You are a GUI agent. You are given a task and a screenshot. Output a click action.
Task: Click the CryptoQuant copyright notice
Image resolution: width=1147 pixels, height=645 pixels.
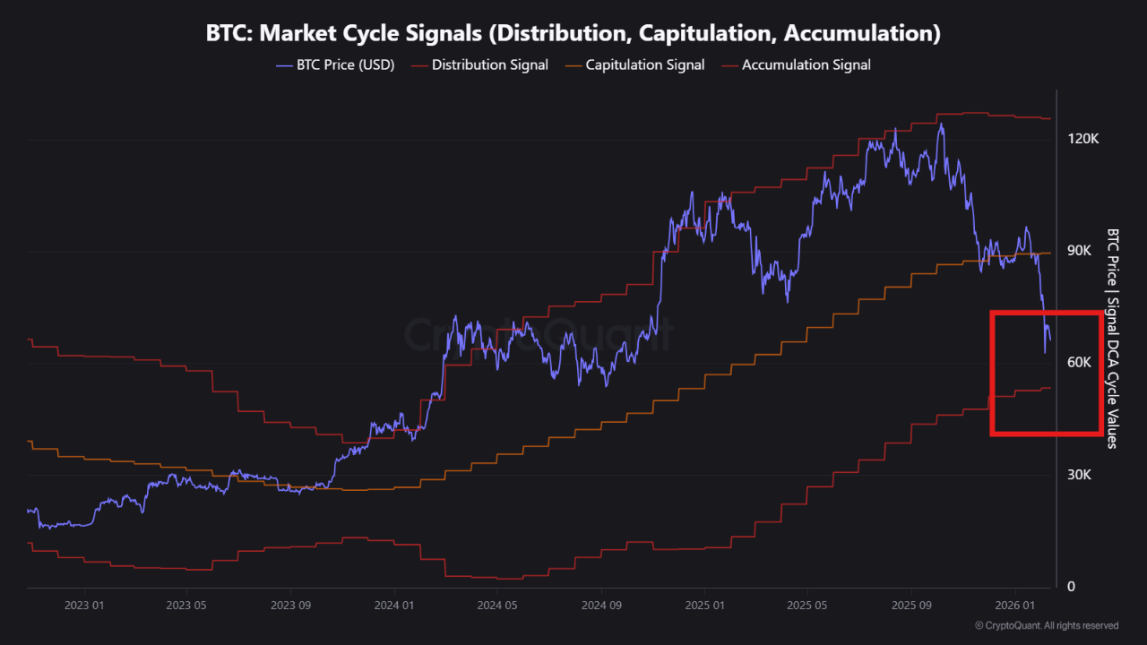pyautogui.click(x=1047, y=625)
